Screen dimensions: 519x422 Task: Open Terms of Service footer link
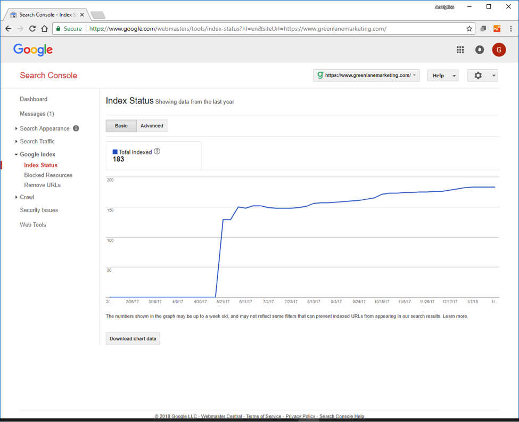pos(263,416)
